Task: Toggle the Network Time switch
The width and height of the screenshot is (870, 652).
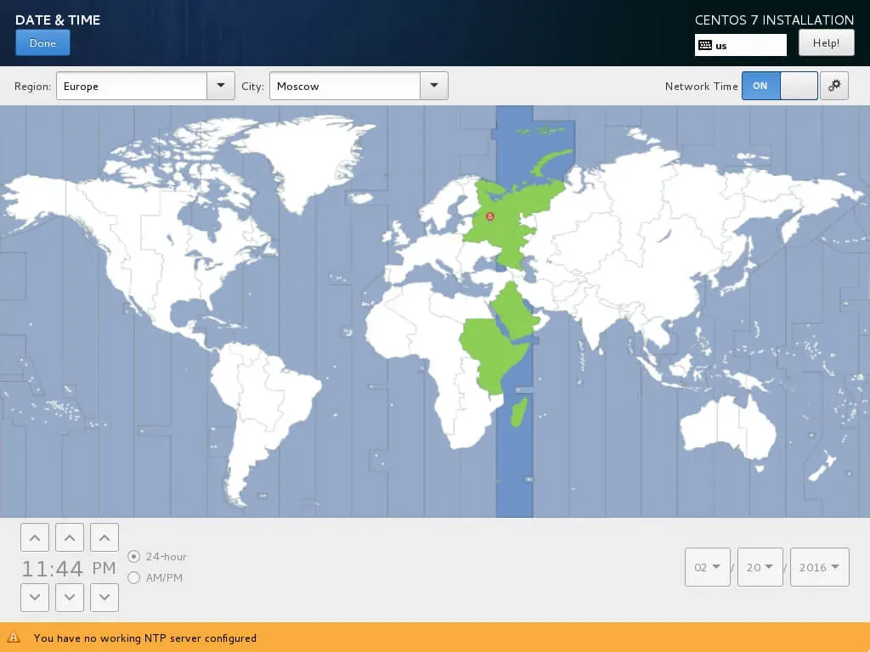Action: click(780, 86)
